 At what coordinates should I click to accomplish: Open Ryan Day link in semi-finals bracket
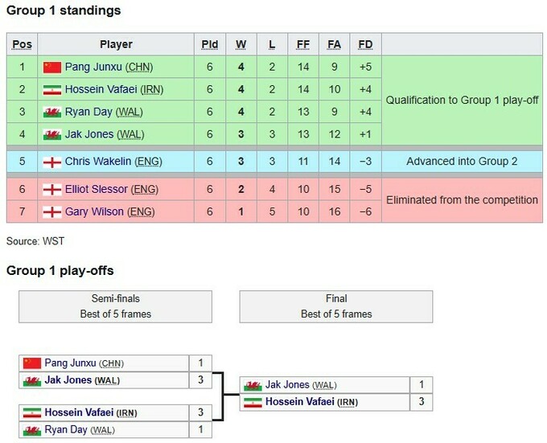[x=66, y=431]
